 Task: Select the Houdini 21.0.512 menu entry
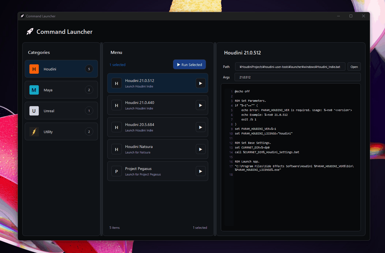click(158, 83)
